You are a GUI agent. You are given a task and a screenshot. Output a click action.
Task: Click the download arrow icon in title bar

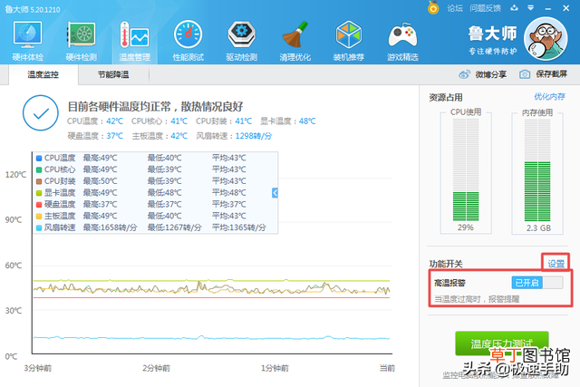514,8
